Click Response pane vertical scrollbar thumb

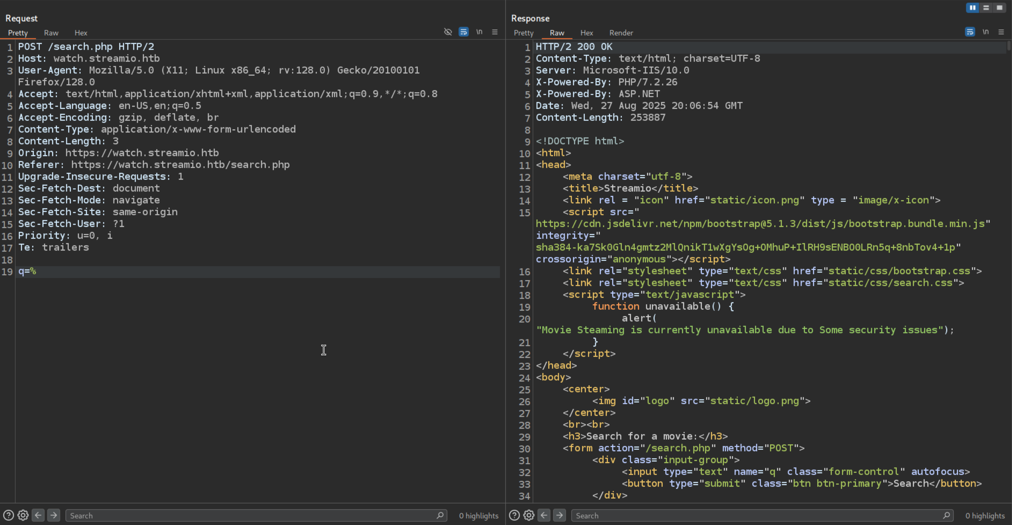point(1009,46)
